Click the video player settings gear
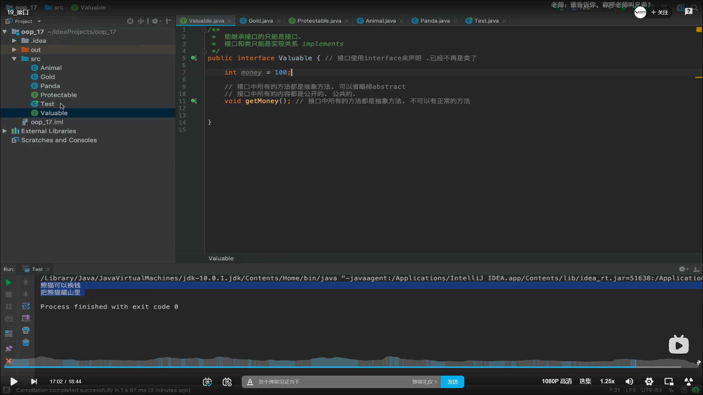 coord(649,381)
